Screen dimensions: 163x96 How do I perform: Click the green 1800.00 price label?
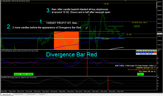(x=137, y=26)
